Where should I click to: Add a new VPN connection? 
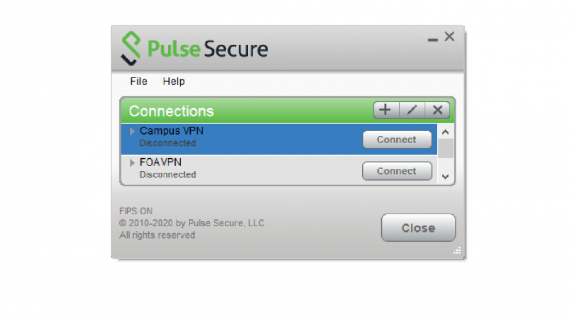pos(386,110)
